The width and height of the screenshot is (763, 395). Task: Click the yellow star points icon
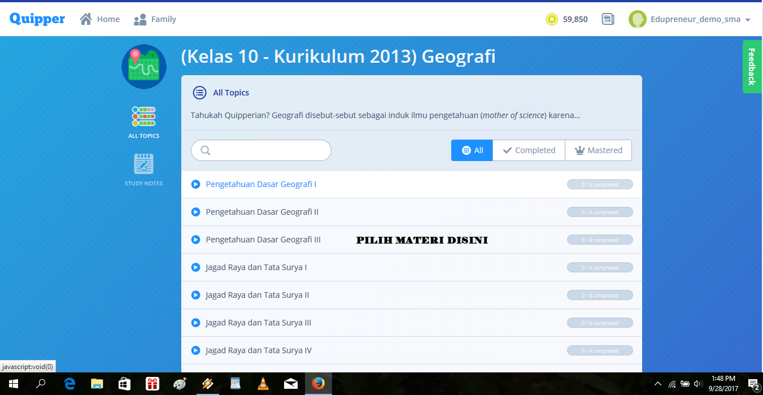[552, 19]
